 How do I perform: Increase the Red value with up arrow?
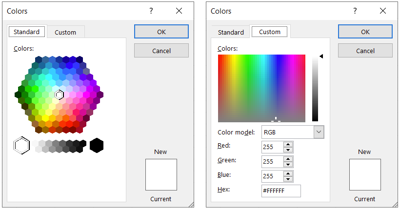288,144
